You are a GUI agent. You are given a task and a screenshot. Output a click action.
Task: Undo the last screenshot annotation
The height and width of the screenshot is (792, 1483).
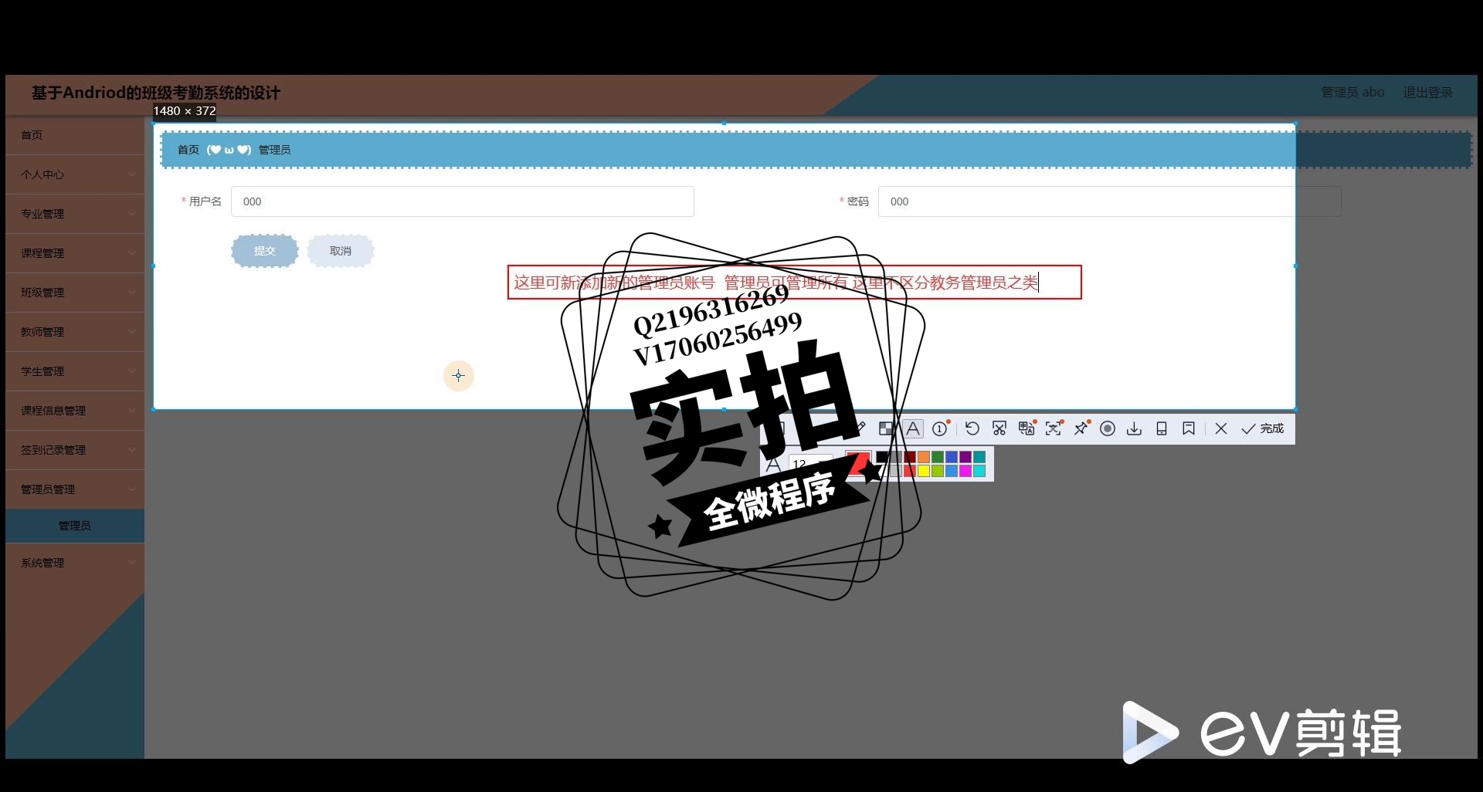click(972, 428)
